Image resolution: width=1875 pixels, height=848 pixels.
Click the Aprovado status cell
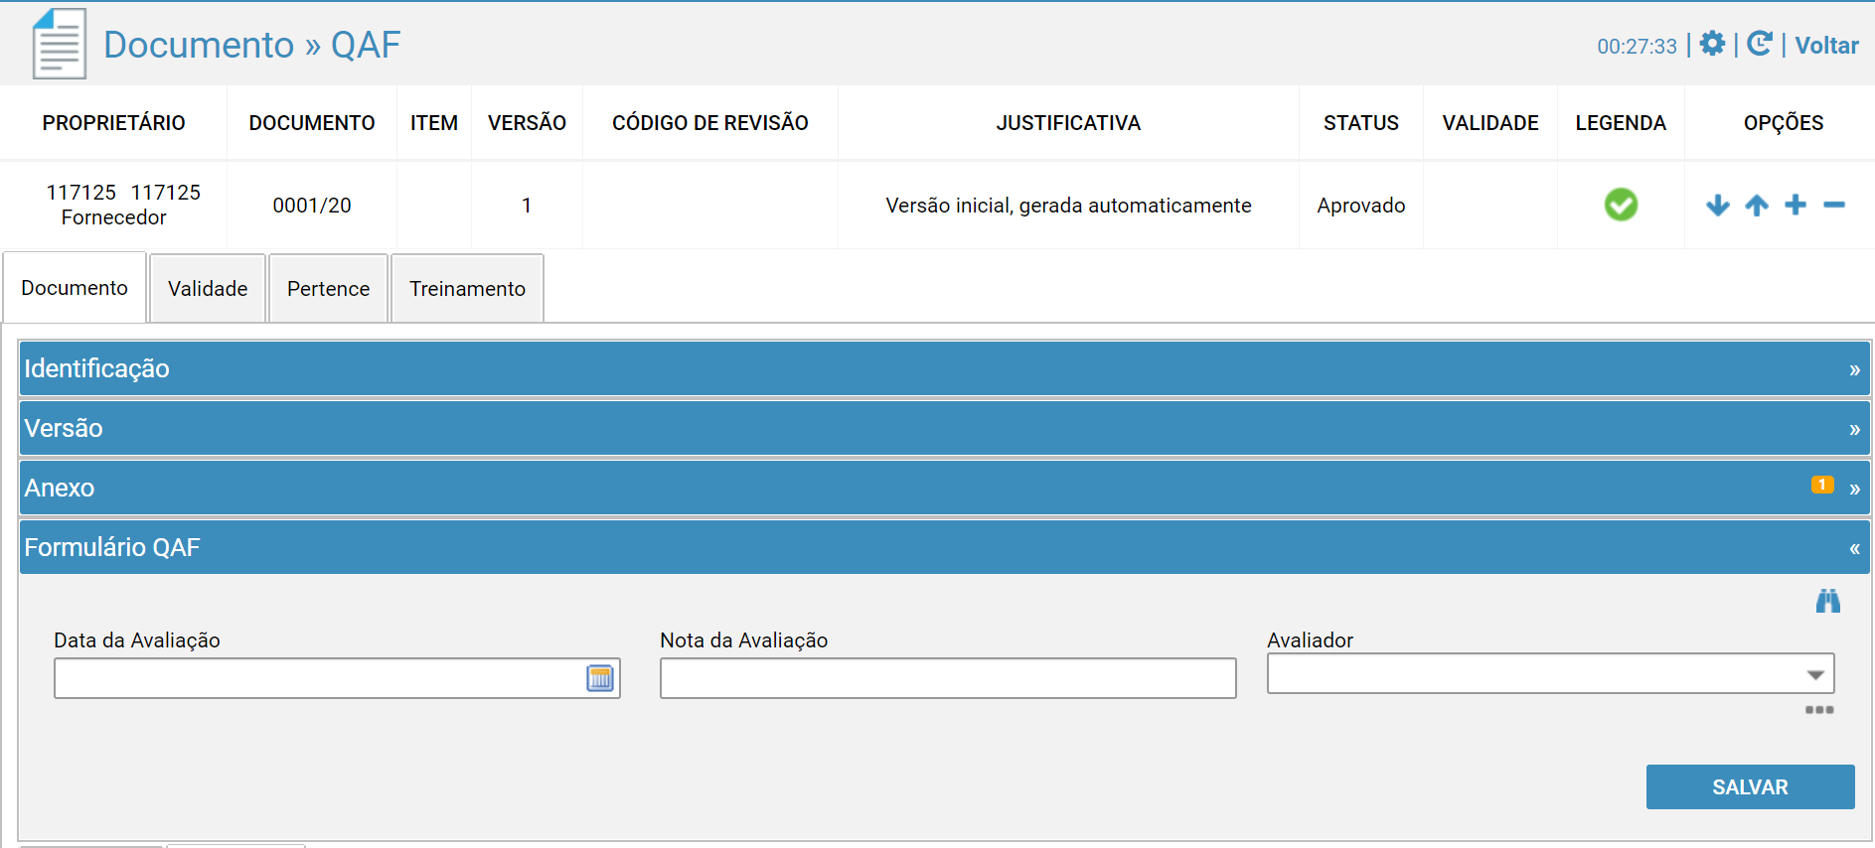(x=1360, y=206)
